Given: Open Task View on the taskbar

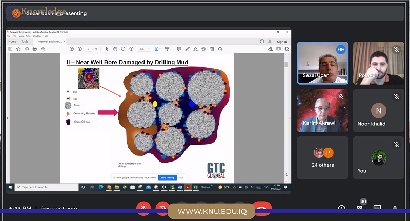Looking at the screenshot, I should click(x=92, y=187).
